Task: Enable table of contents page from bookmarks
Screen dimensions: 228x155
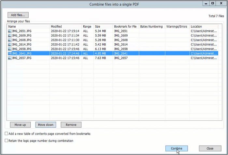Action: click(x=7, y=134)
